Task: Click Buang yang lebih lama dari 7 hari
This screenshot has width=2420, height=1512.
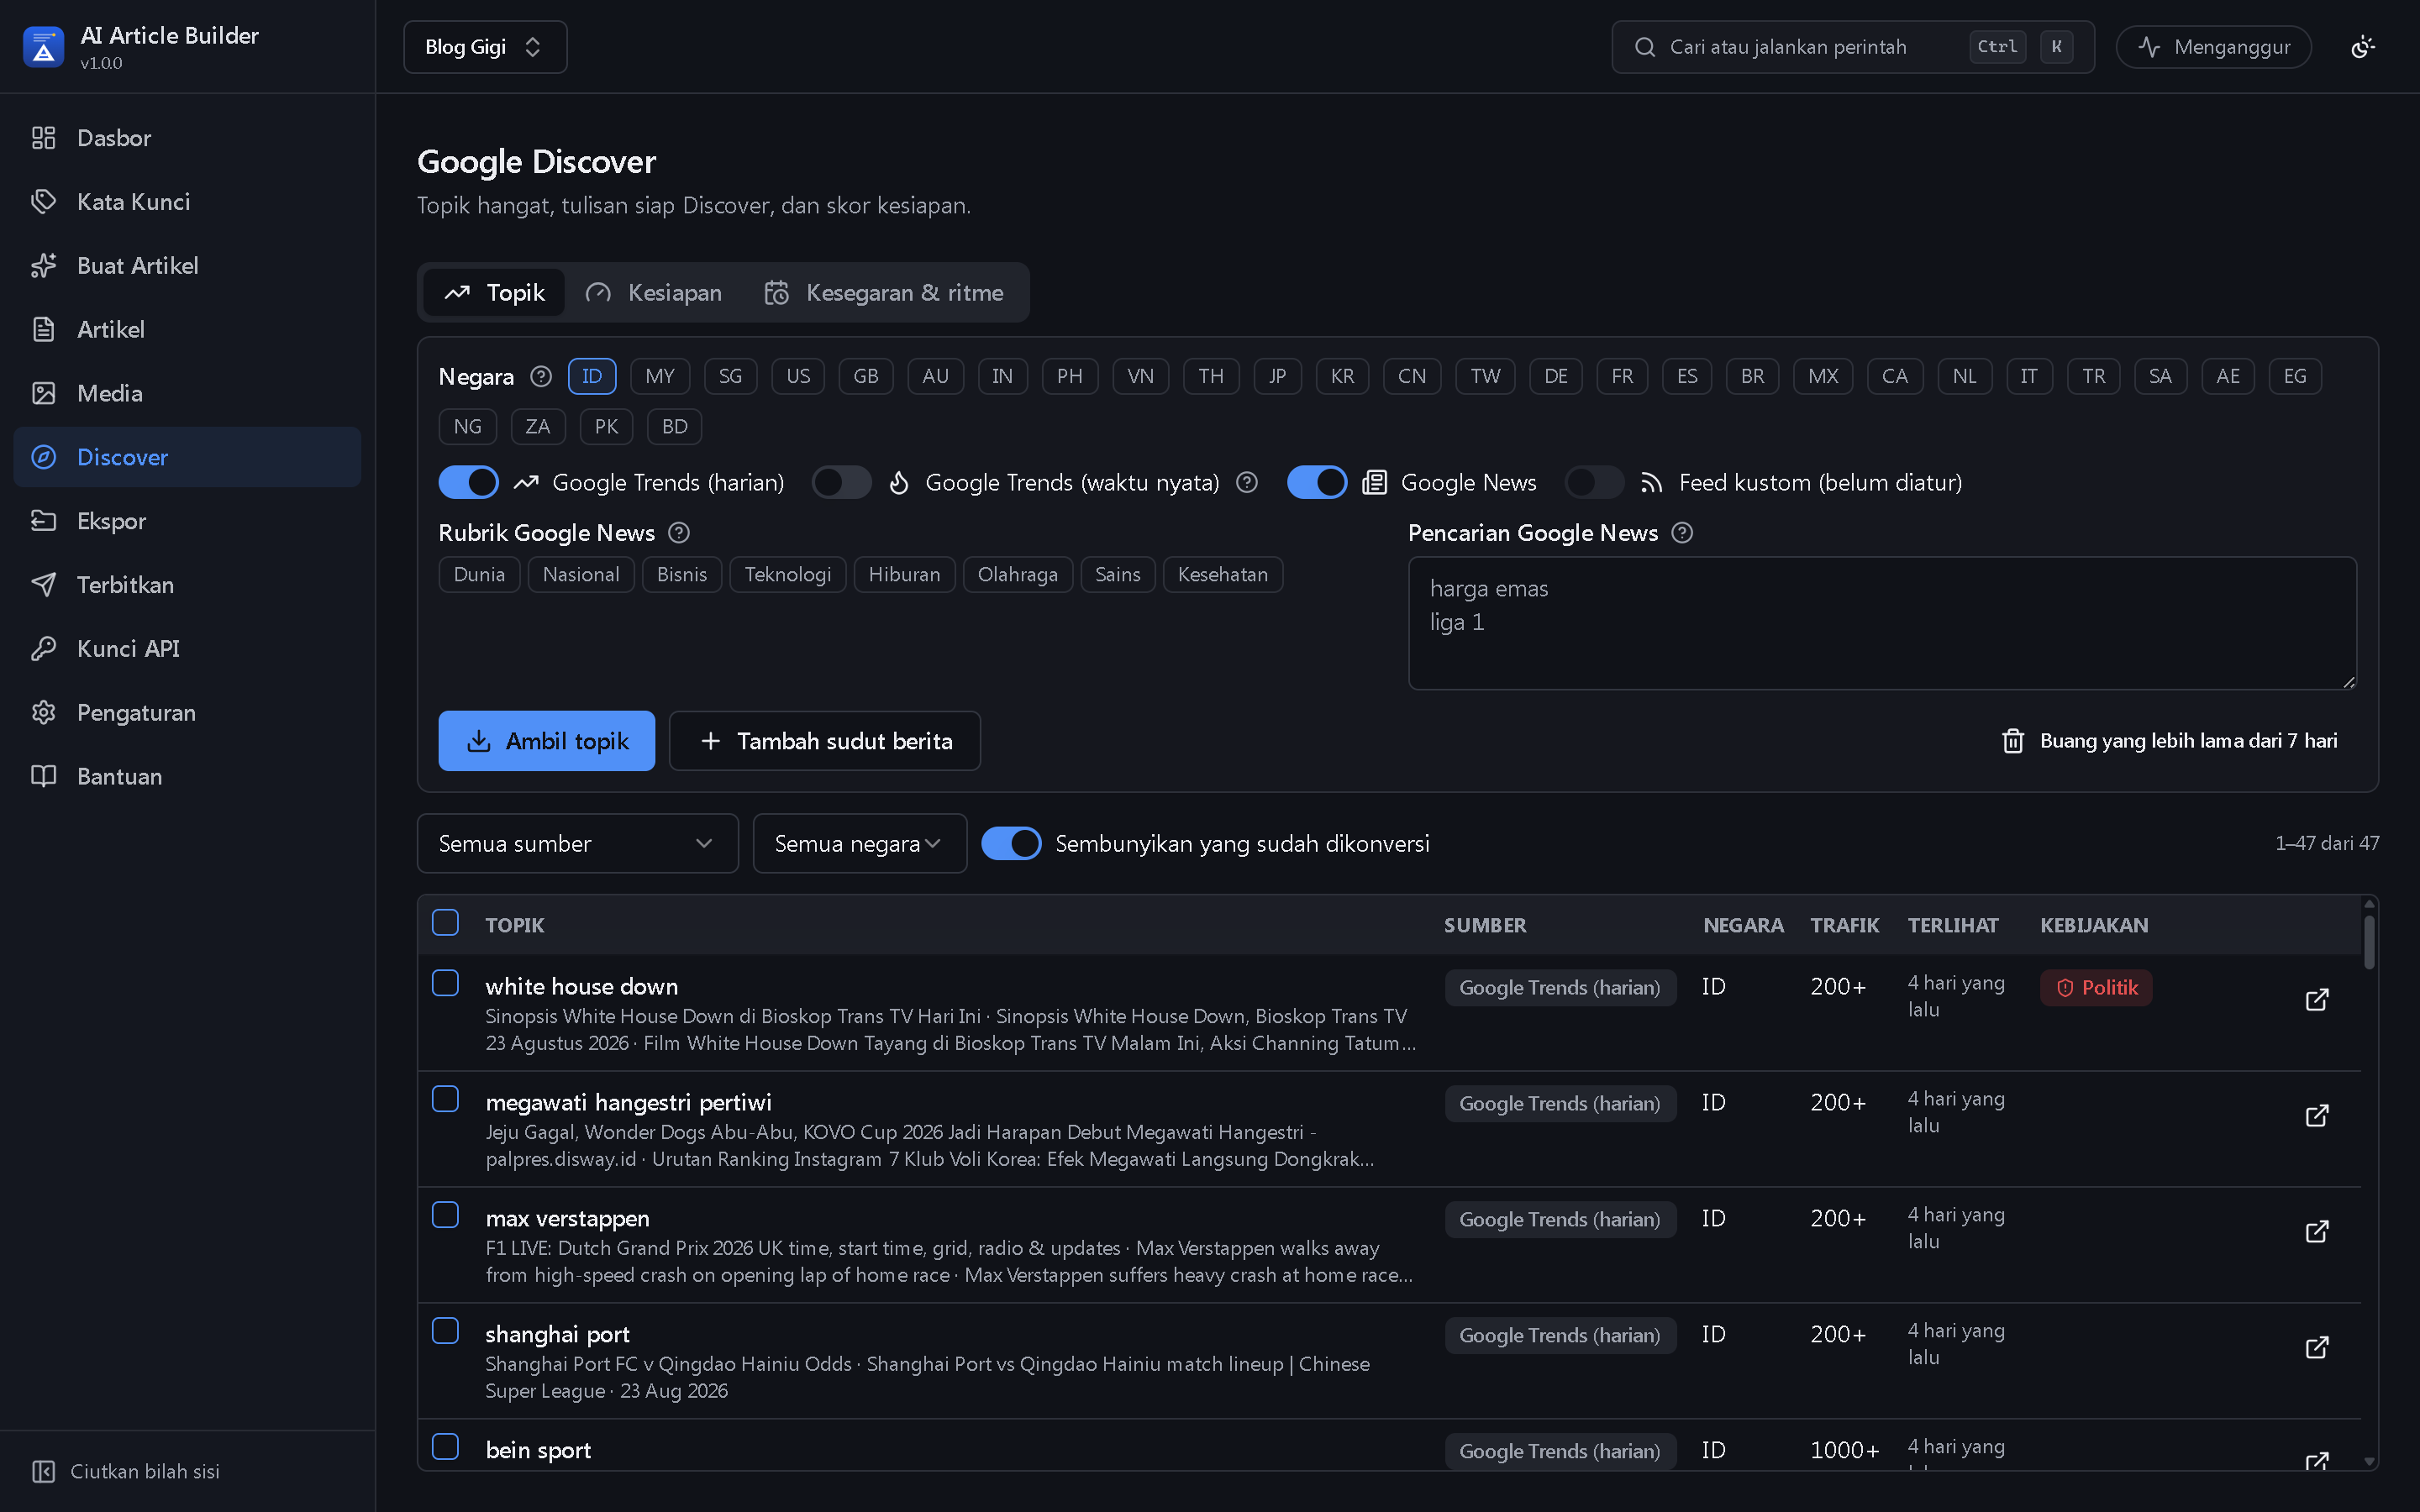Action: (x=2169, y=741)
